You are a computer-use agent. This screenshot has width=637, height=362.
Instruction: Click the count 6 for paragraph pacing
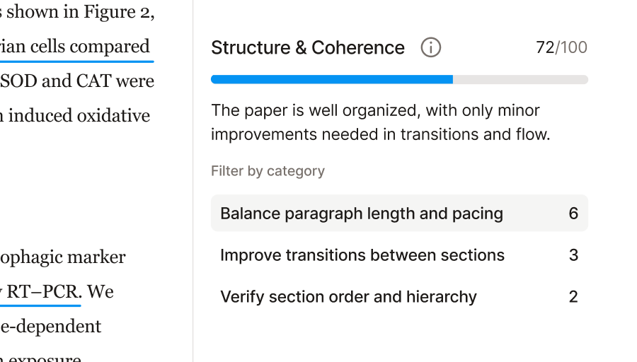tap(573, 214)
